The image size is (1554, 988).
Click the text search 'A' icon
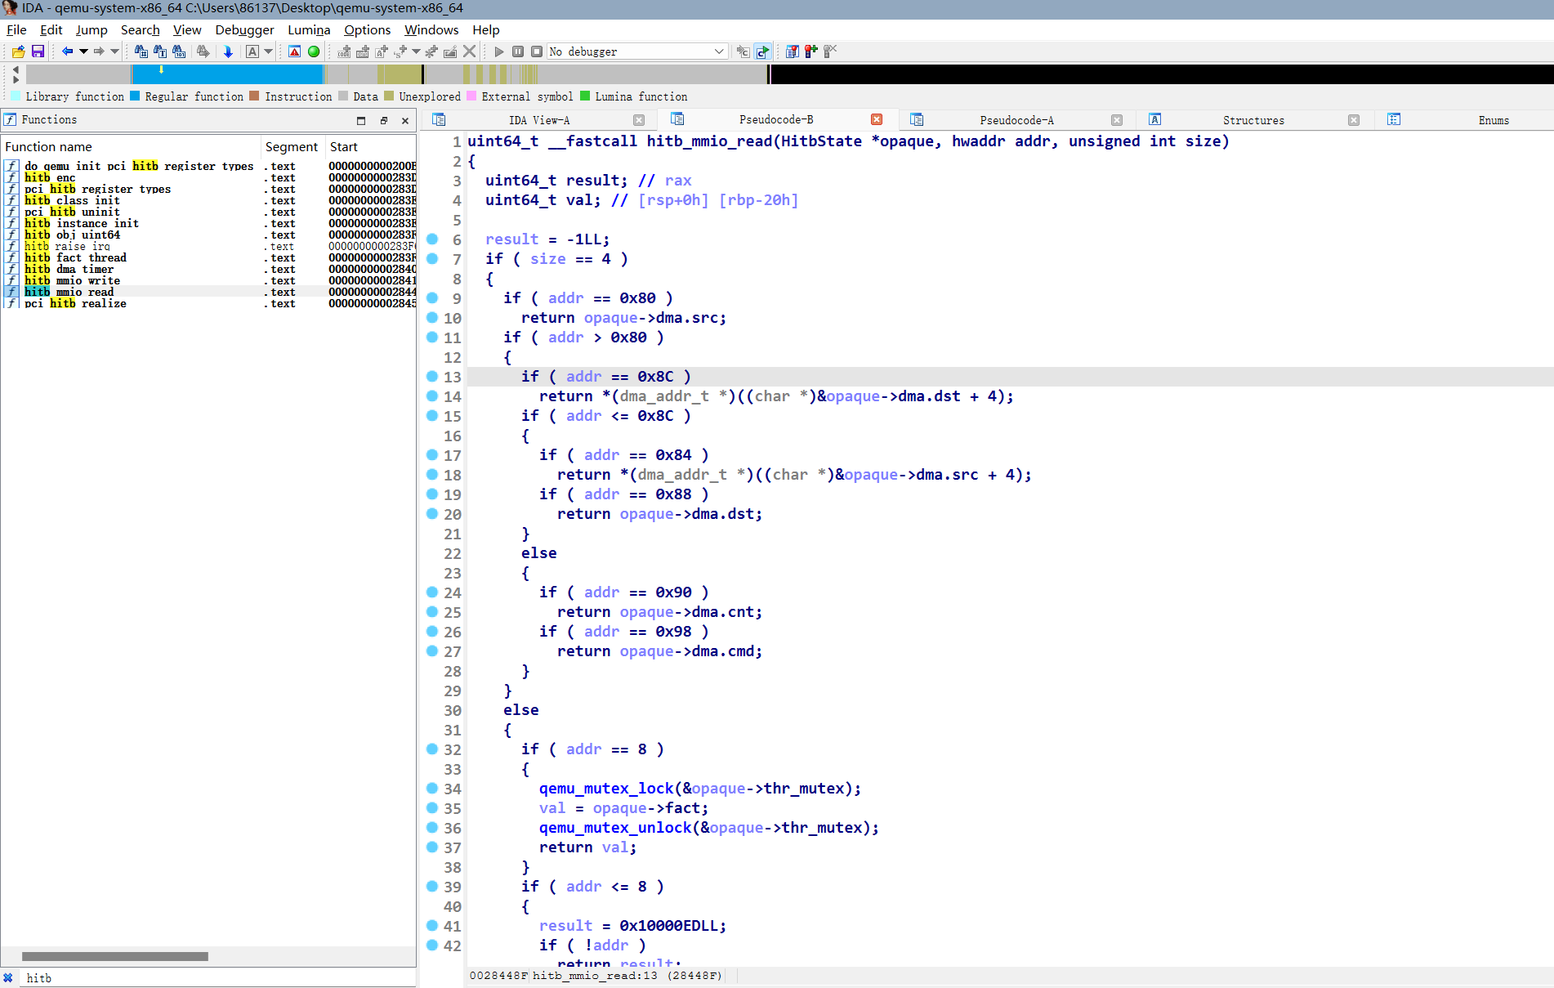tap(252, 51)
